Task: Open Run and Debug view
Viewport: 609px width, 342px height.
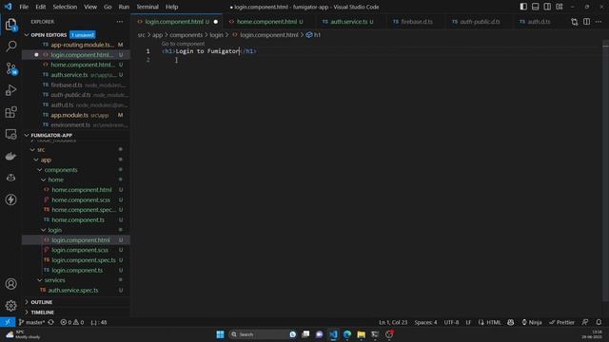Action: [10, 90]
